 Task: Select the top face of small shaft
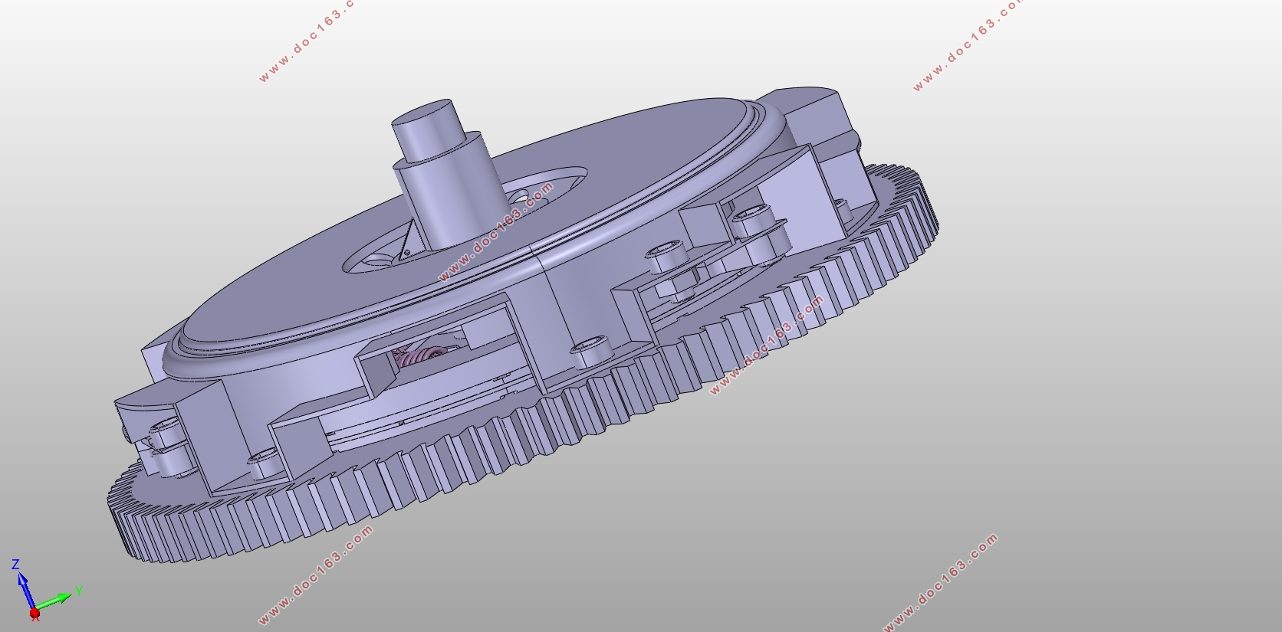422,116
